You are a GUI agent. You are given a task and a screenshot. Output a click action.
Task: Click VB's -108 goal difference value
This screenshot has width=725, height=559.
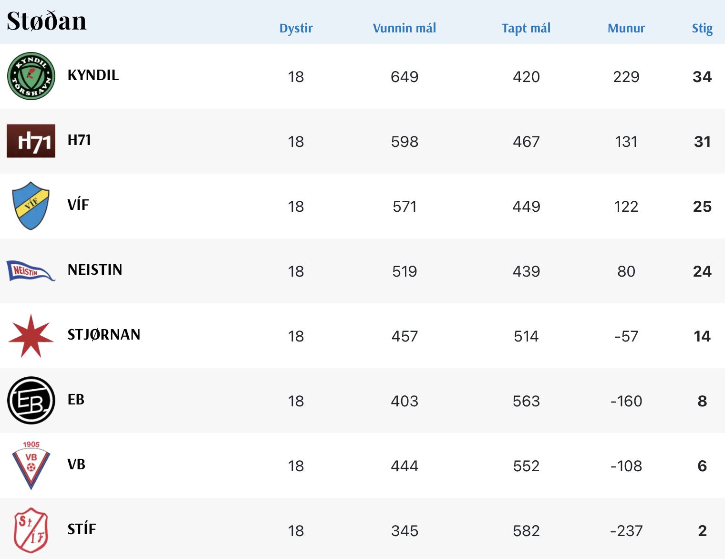(626, 466)
